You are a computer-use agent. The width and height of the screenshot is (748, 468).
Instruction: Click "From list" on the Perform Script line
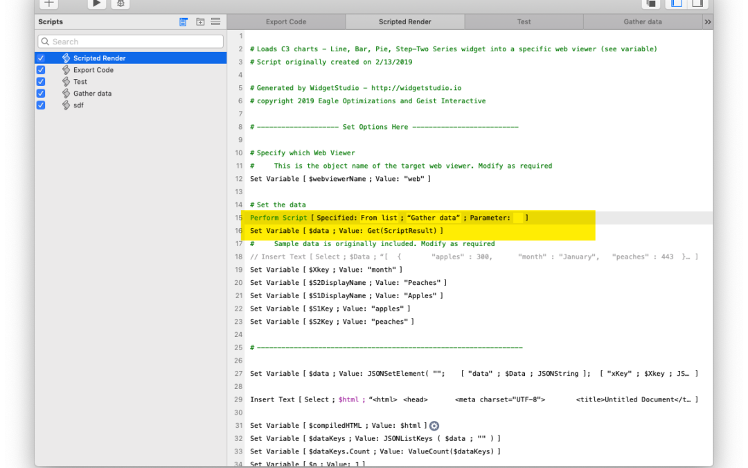(379, 218)
